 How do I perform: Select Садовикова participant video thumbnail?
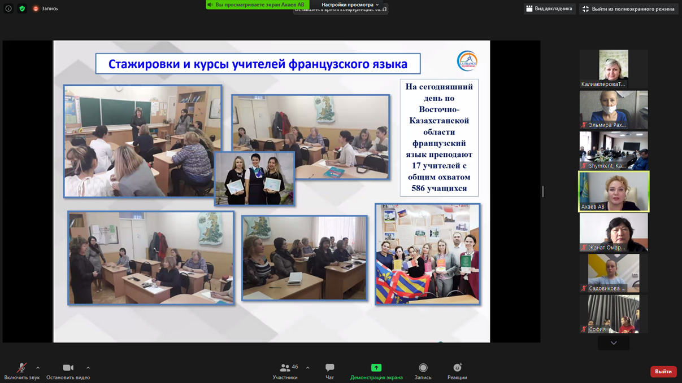[x=614, y=273]
